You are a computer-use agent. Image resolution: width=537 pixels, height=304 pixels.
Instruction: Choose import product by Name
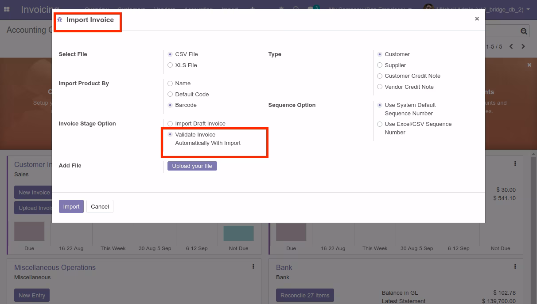[x=170, y=84]
